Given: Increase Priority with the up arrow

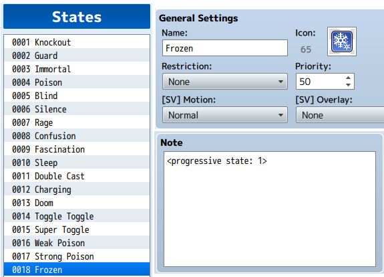Looking at the screenshot, I should 348,78.
